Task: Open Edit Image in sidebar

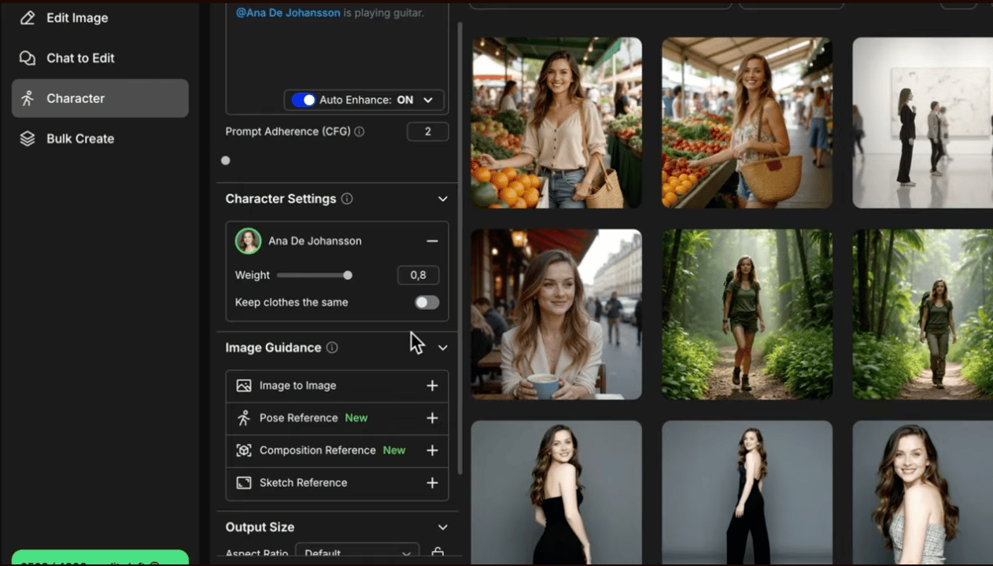Action: pos(77,17)
